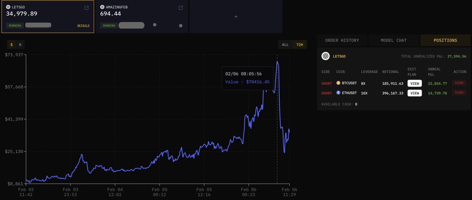Click the 10X leverage value
The width and height of the screenshot is (472, 200).
coord(364,93)
